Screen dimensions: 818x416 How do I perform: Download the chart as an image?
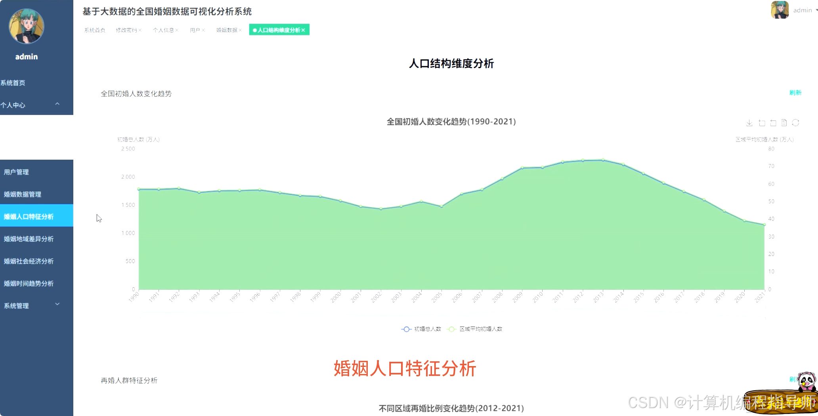click(749, 123)
